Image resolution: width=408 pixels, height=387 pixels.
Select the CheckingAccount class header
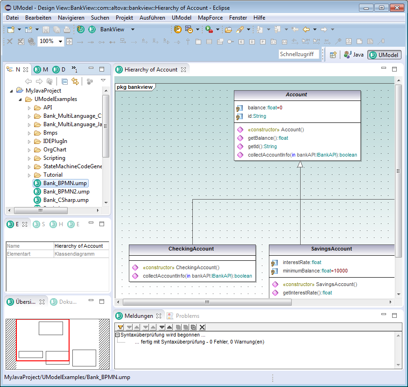tap(192, 249)
